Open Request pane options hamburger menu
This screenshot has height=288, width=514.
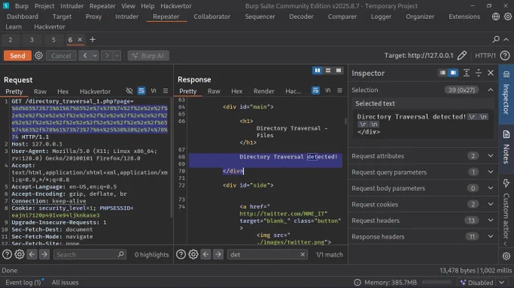pyautogui.click(x=166, y=91)
